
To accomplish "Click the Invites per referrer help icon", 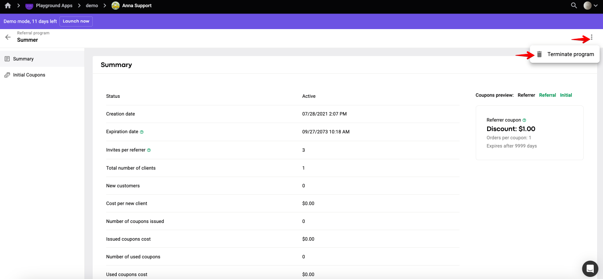I will pyautogui.click(x=149, y=150).
